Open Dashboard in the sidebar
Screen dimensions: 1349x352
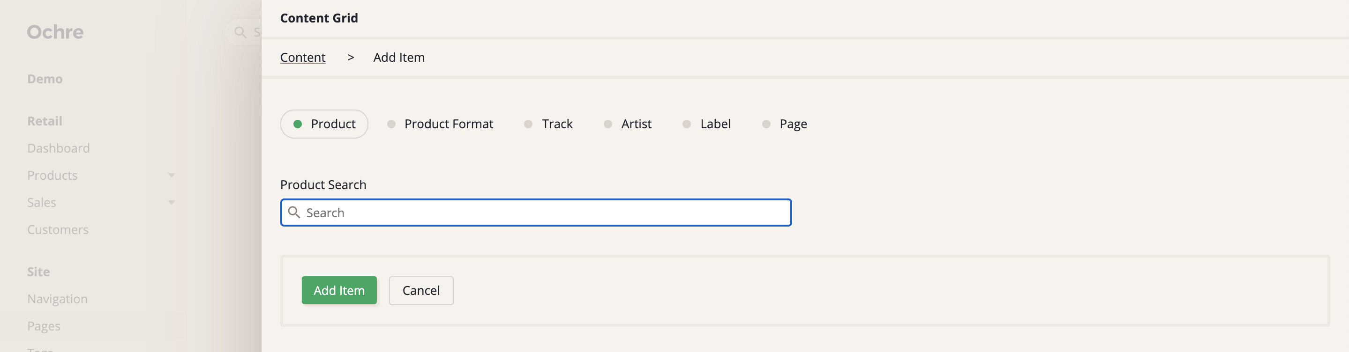pyautogui.click(x=59, y=148)
